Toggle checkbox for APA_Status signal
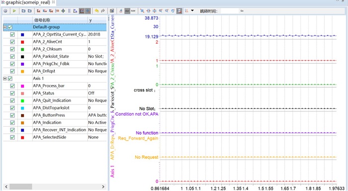The image size is (348, 191). pos(12,94)
